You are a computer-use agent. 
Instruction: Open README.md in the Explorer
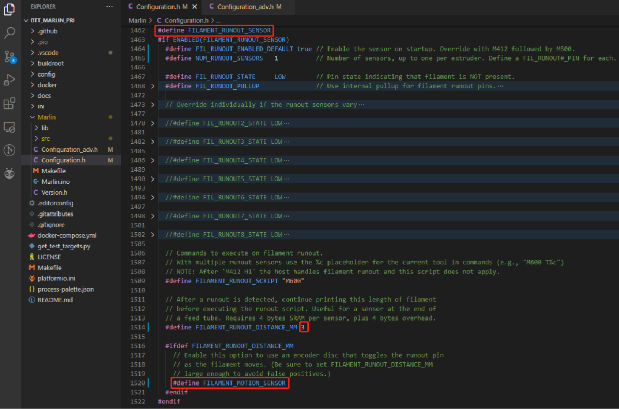pos(55,300)
